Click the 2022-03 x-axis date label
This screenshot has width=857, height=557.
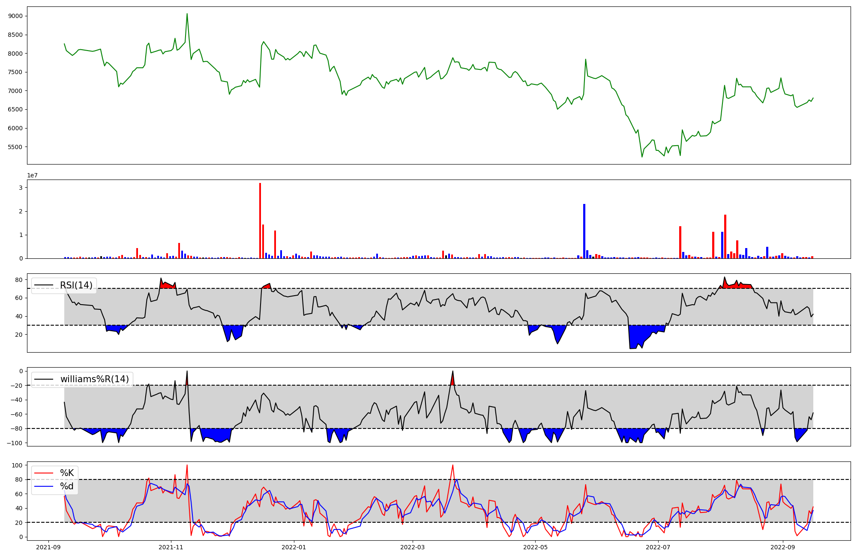point(412,547)
